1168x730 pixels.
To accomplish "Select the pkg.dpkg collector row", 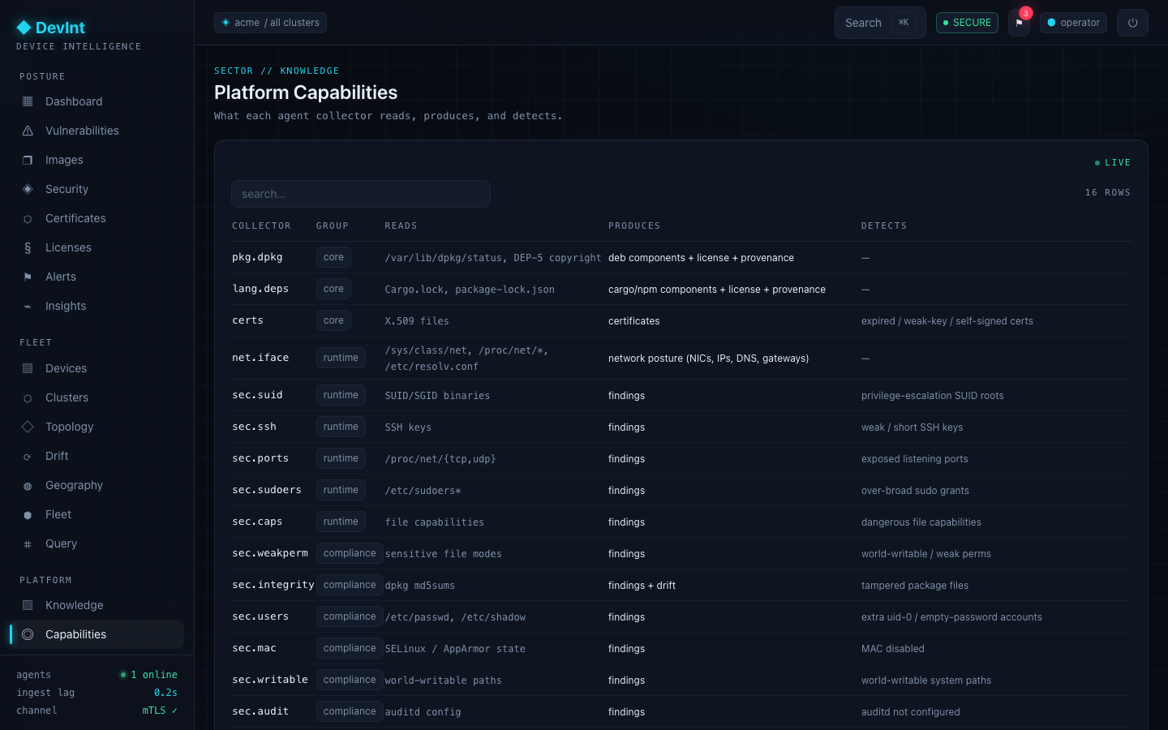I will (x=681, y=257).
